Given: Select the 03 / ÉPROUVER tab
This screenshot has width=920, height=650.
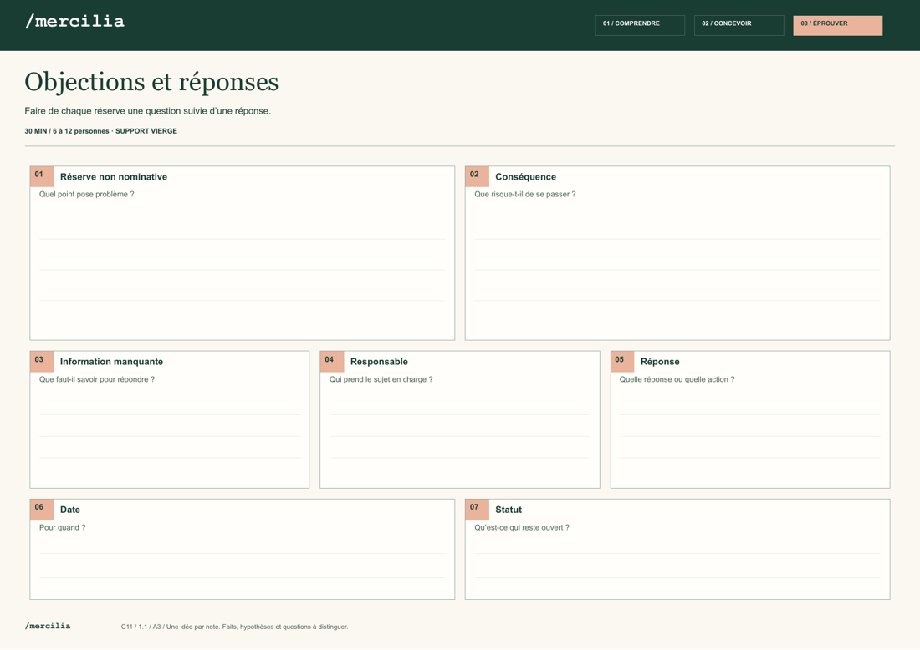Looking at the screenshot, I should [837, 25].
